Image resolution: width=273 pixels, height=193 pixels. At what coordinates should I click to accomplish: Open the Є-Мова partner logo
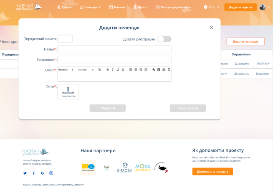click(x=125, y=168)
